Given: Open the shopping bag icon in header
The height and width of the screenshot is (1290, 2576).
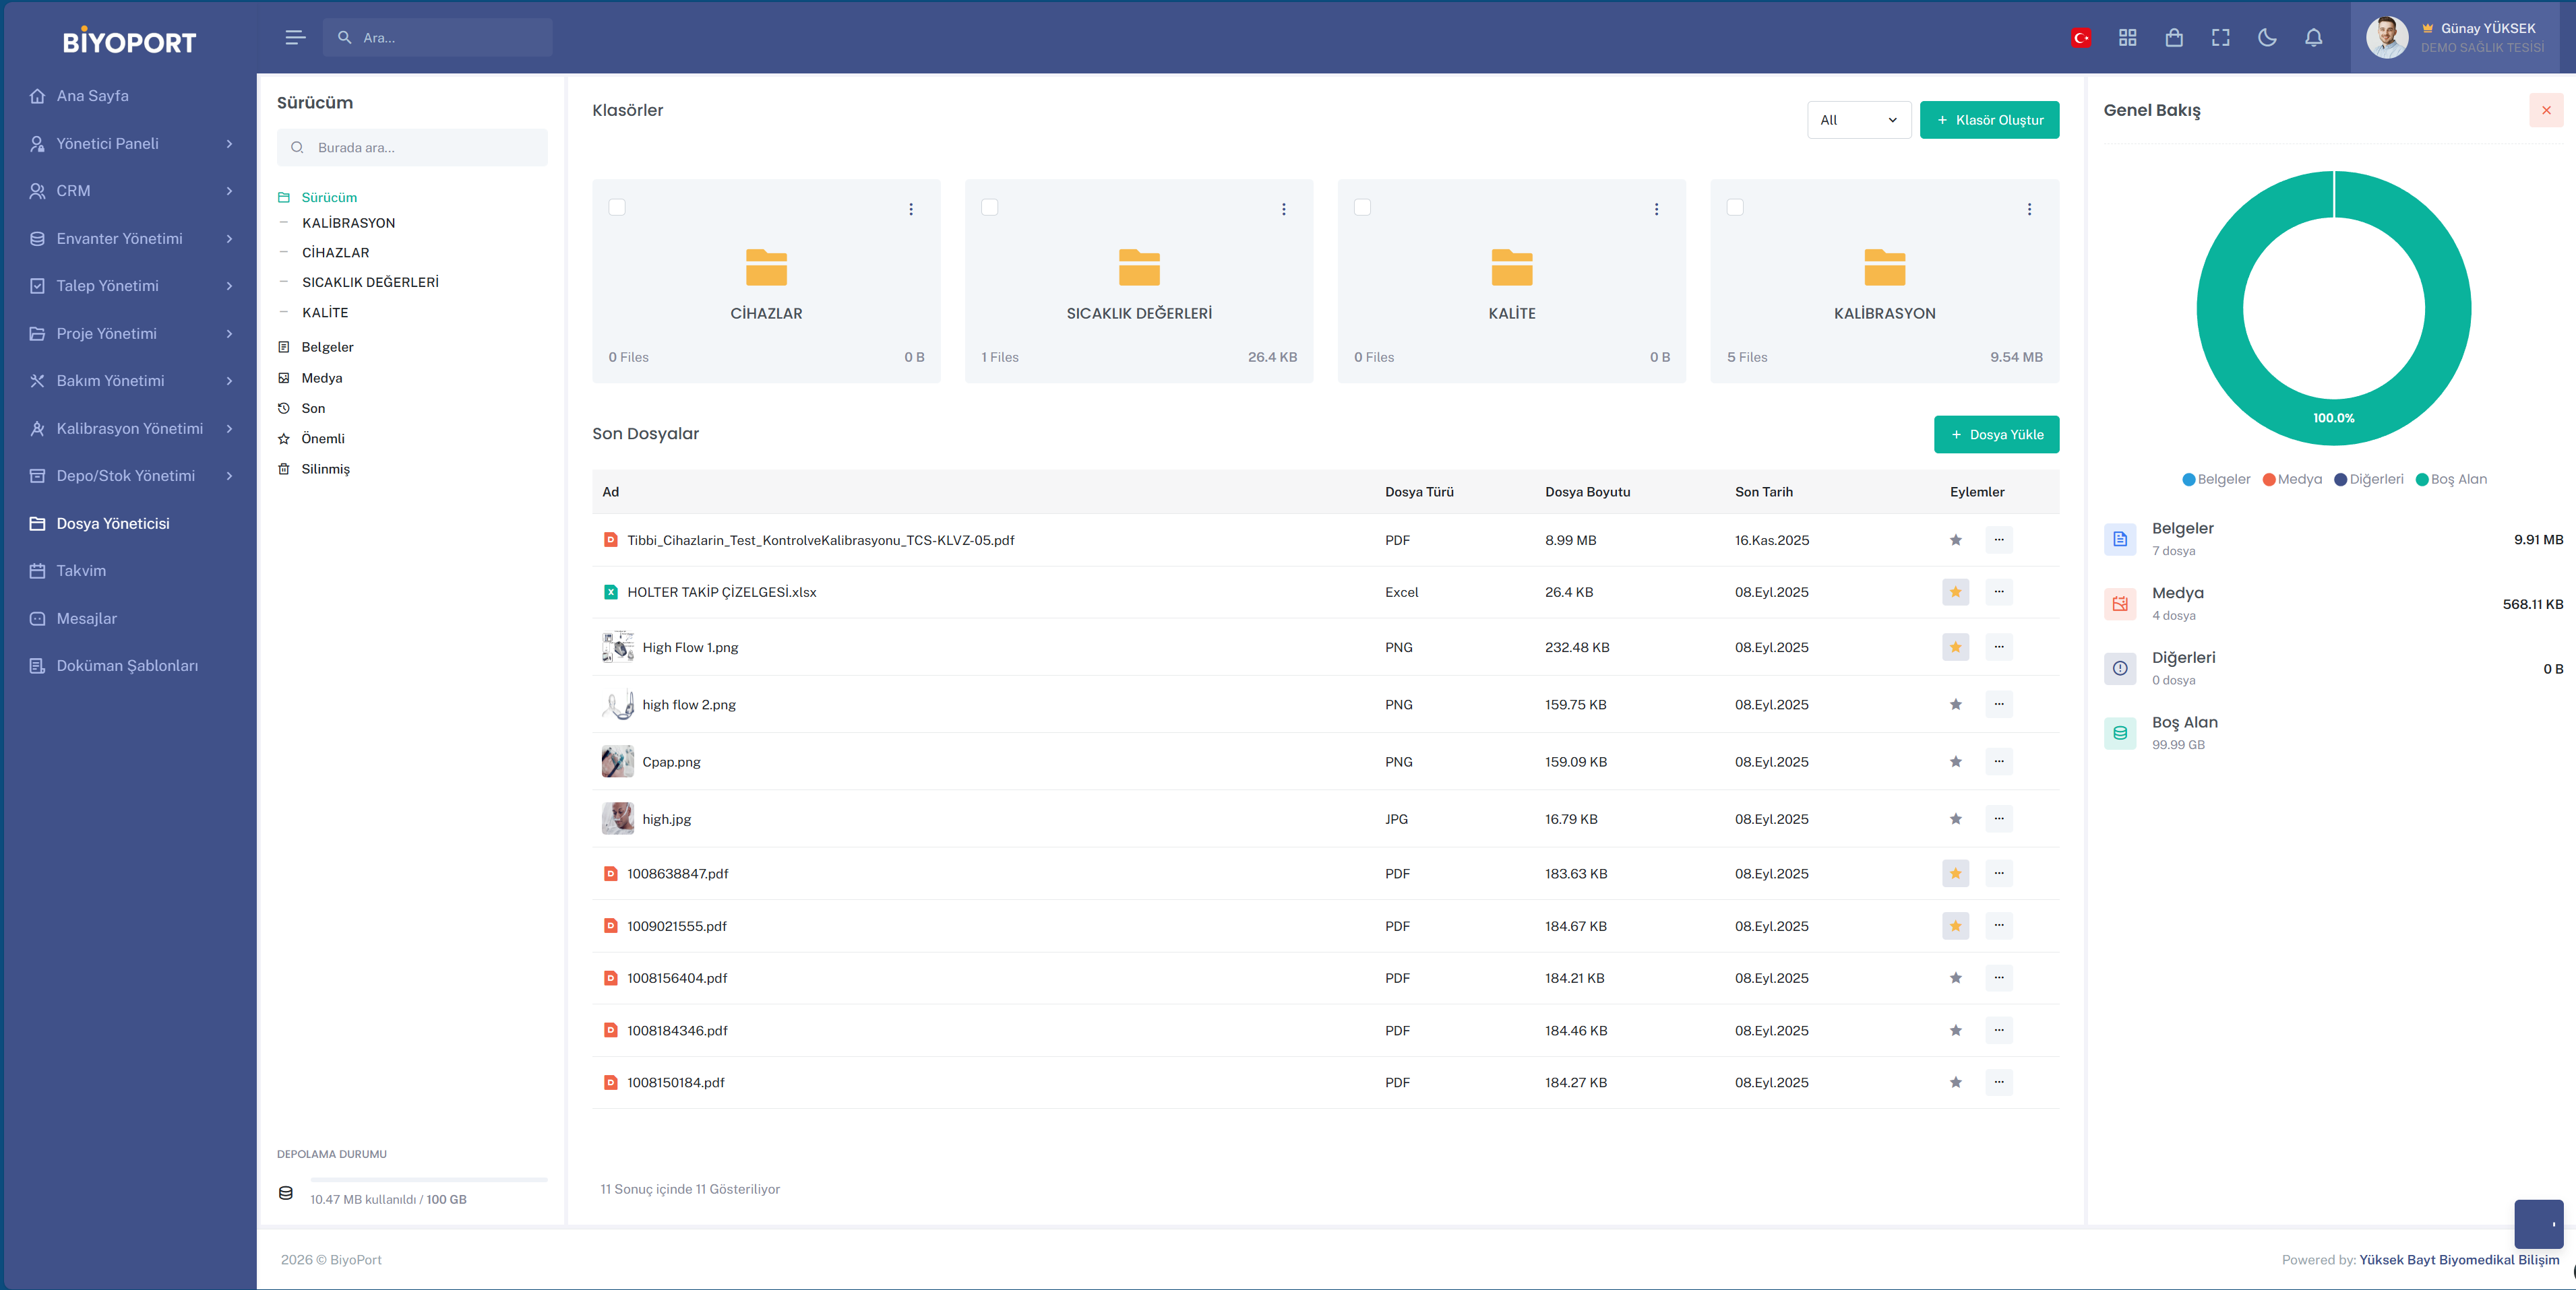Looking at the screenshot, I should tap(2174, 38).
